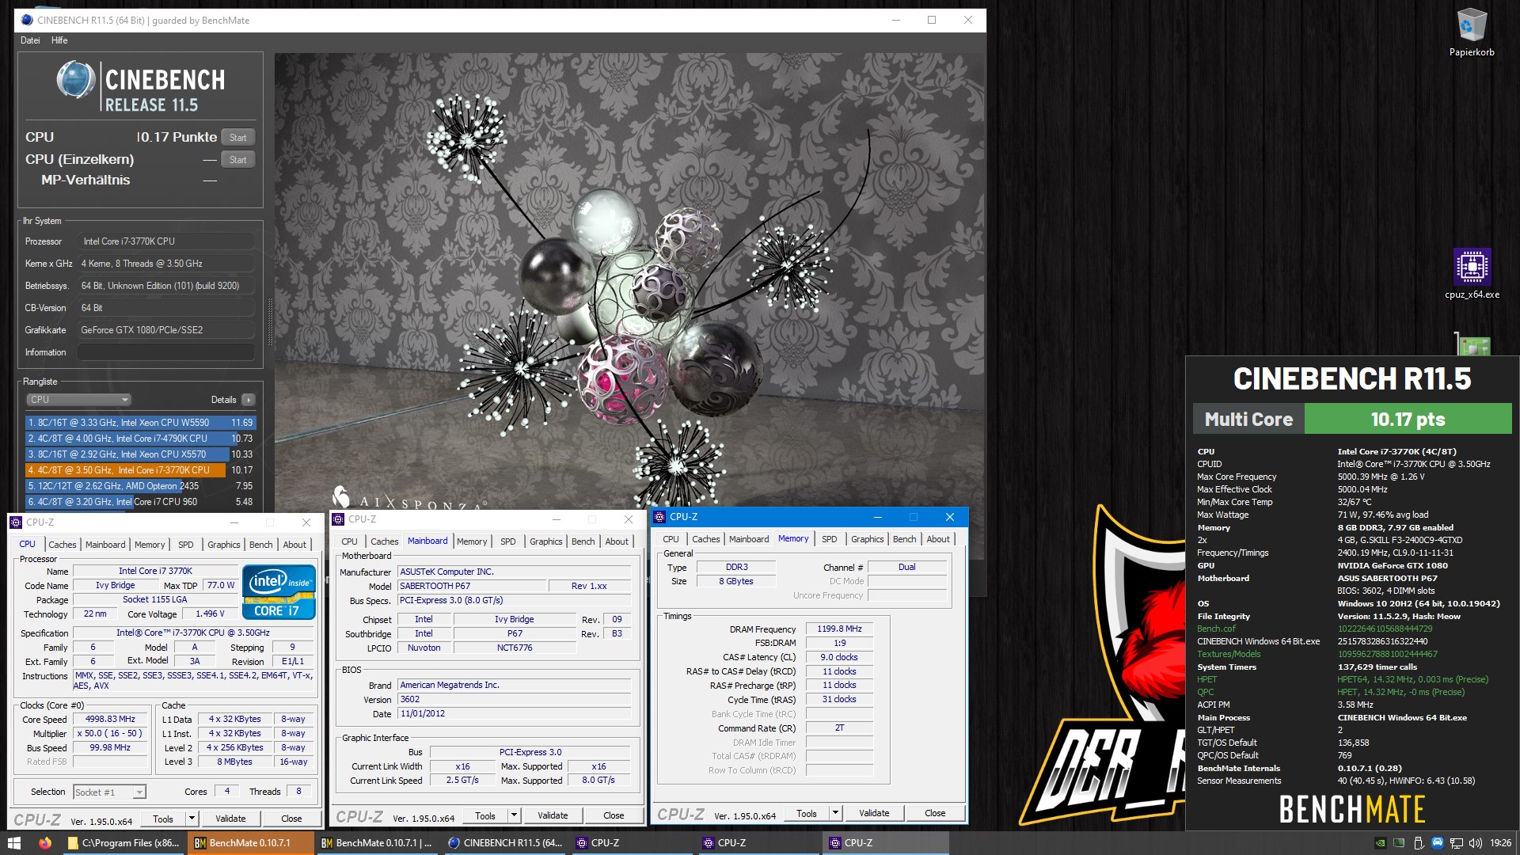
Task: Show the clock at 19:26
Action: [x=1500, y=843]
